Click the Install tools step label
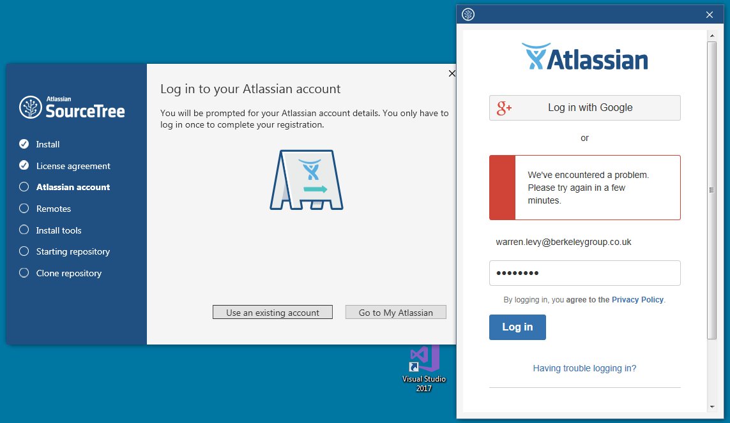The width and height of the screenshot is (730, 423). 59,230
